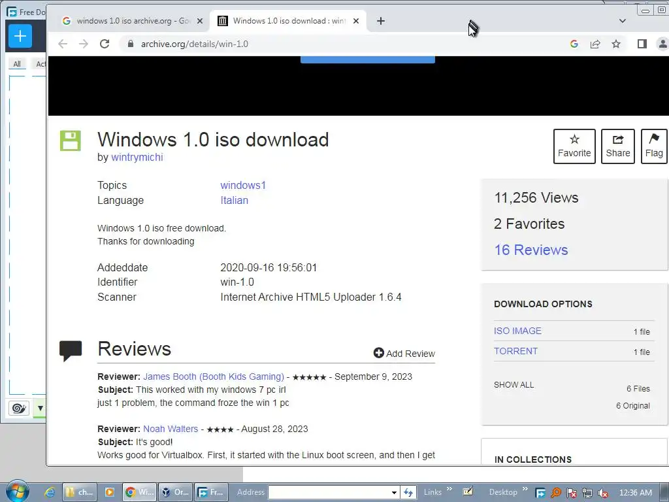Click the blue plus button in Free Download Manager

tap(20, 36)
